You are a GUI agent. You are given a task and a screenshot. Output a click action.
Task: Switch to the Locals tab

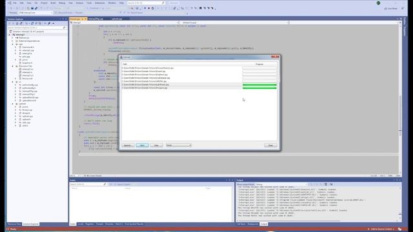(80, 224)
